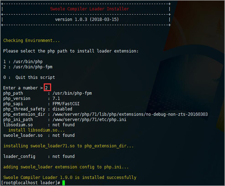Click the "Enter a number >" prompt text
The height and width of the screenshot is (186, 225).
23,88
